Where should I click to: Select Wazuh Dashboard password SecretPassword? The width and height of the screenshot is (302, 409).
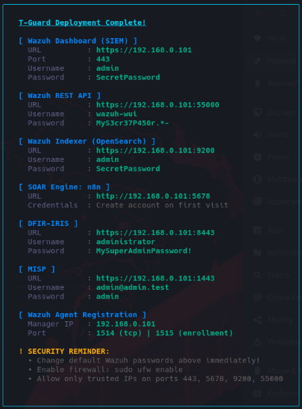click(128, 78)
